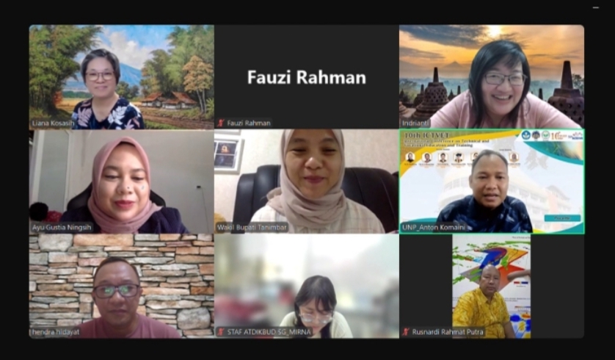
Task: Select Ayu Gustia Ningsih's video tile
Action: coord(122,181)
